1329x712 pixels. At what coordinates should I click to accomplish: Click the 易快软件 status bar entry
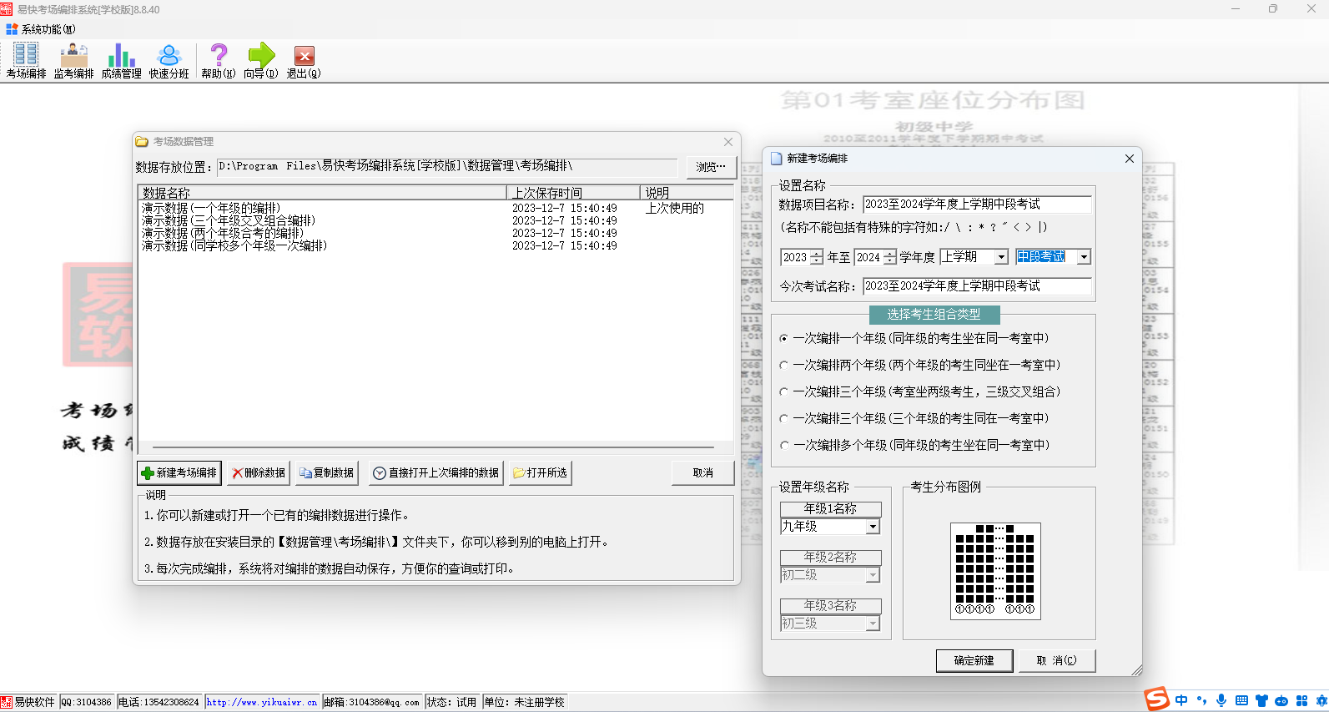coord(28,702)
